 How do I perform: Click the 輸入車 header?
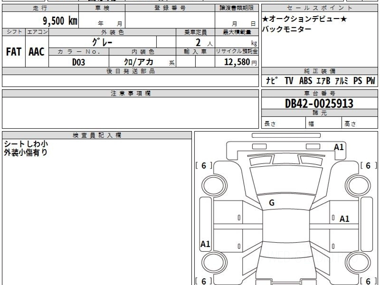[x=195, y=52]
